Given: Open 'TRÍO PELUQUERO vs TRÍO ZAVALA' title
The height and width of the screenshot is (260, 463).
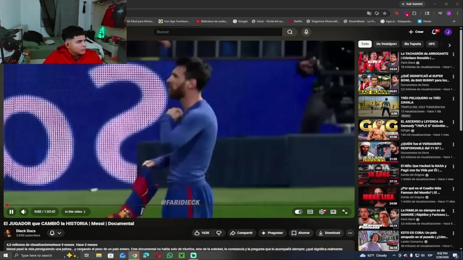Looking at the screenshot, I should [420, 100].
